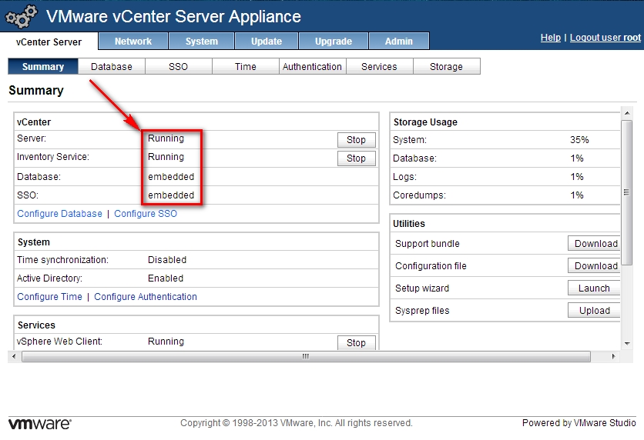Image resolution: width=644 pixels, height=440 pixels.
Task: Download the Configuration file
Action: click(594, 265)
